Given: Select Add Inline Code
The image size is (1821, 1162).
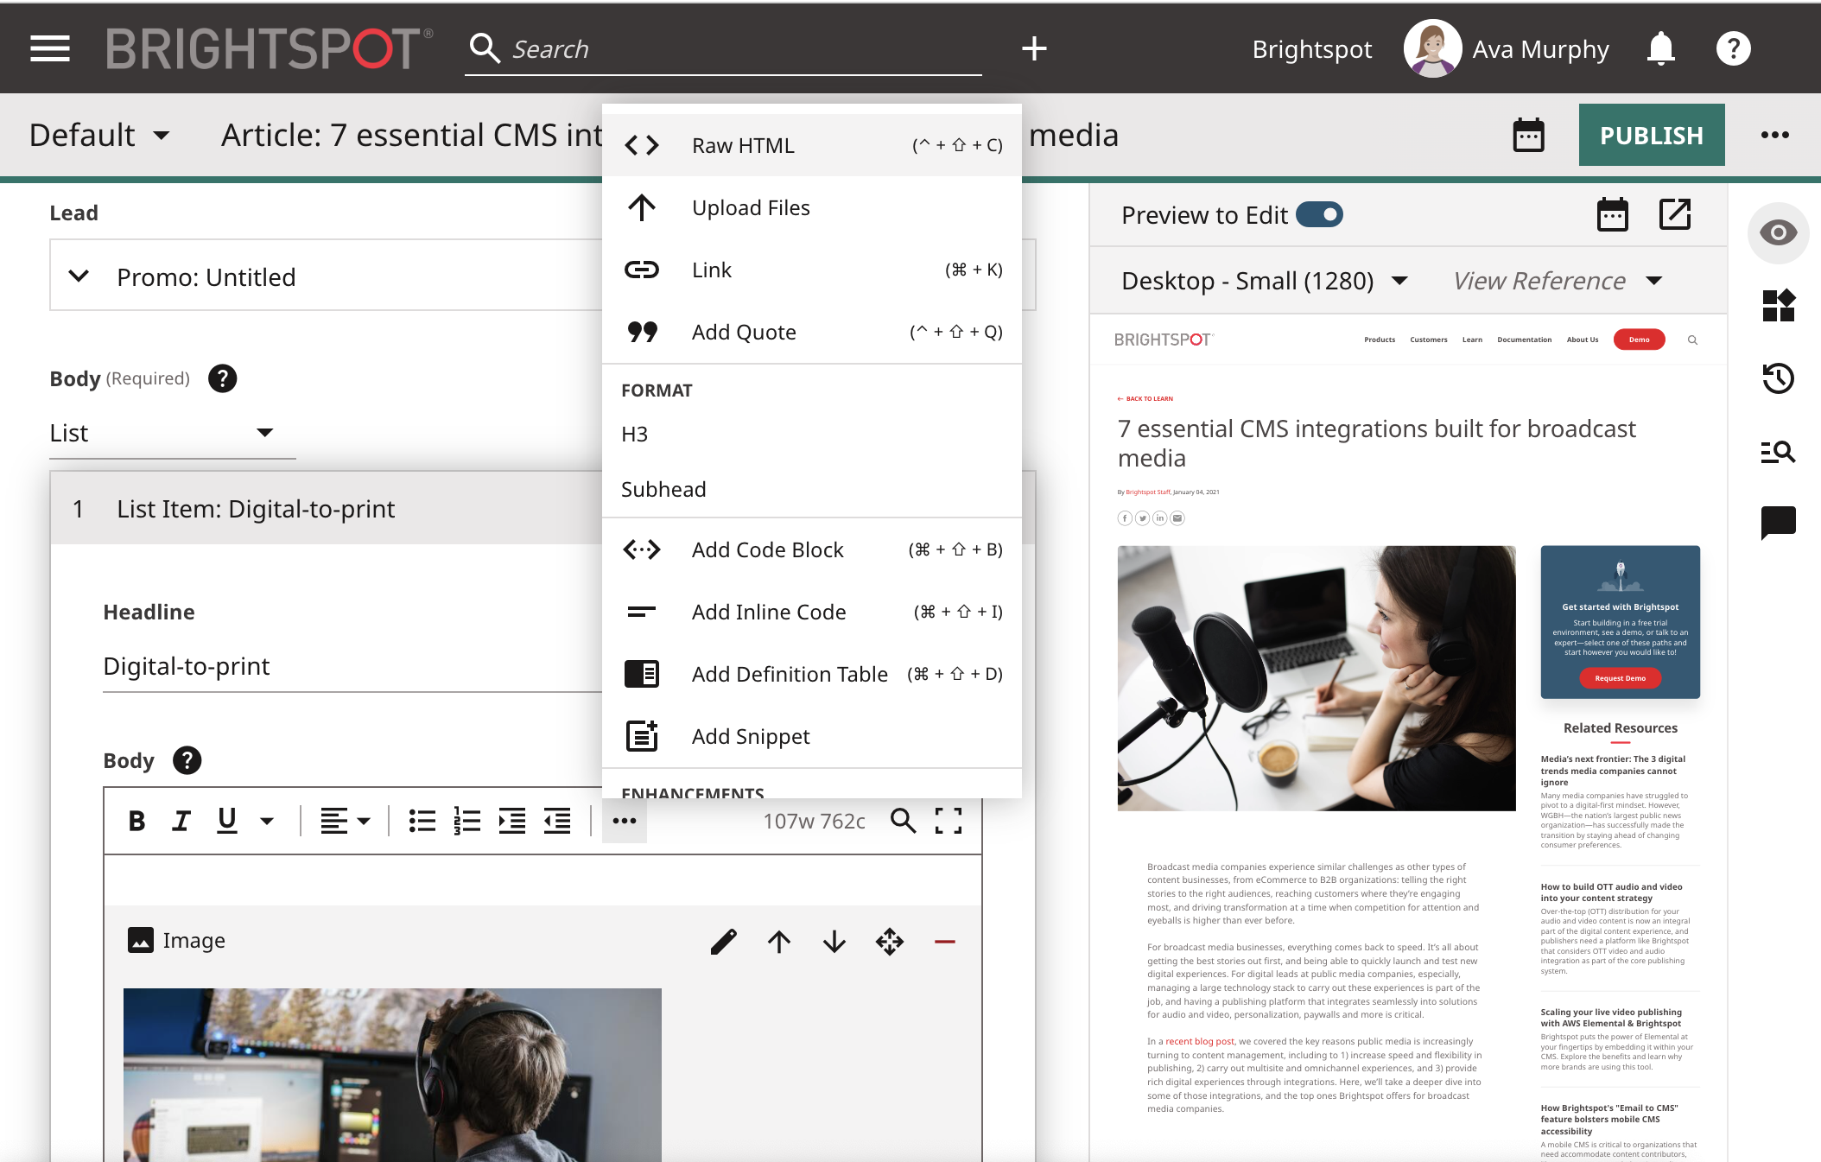Looking at the screenshot, I should (811, 612).
